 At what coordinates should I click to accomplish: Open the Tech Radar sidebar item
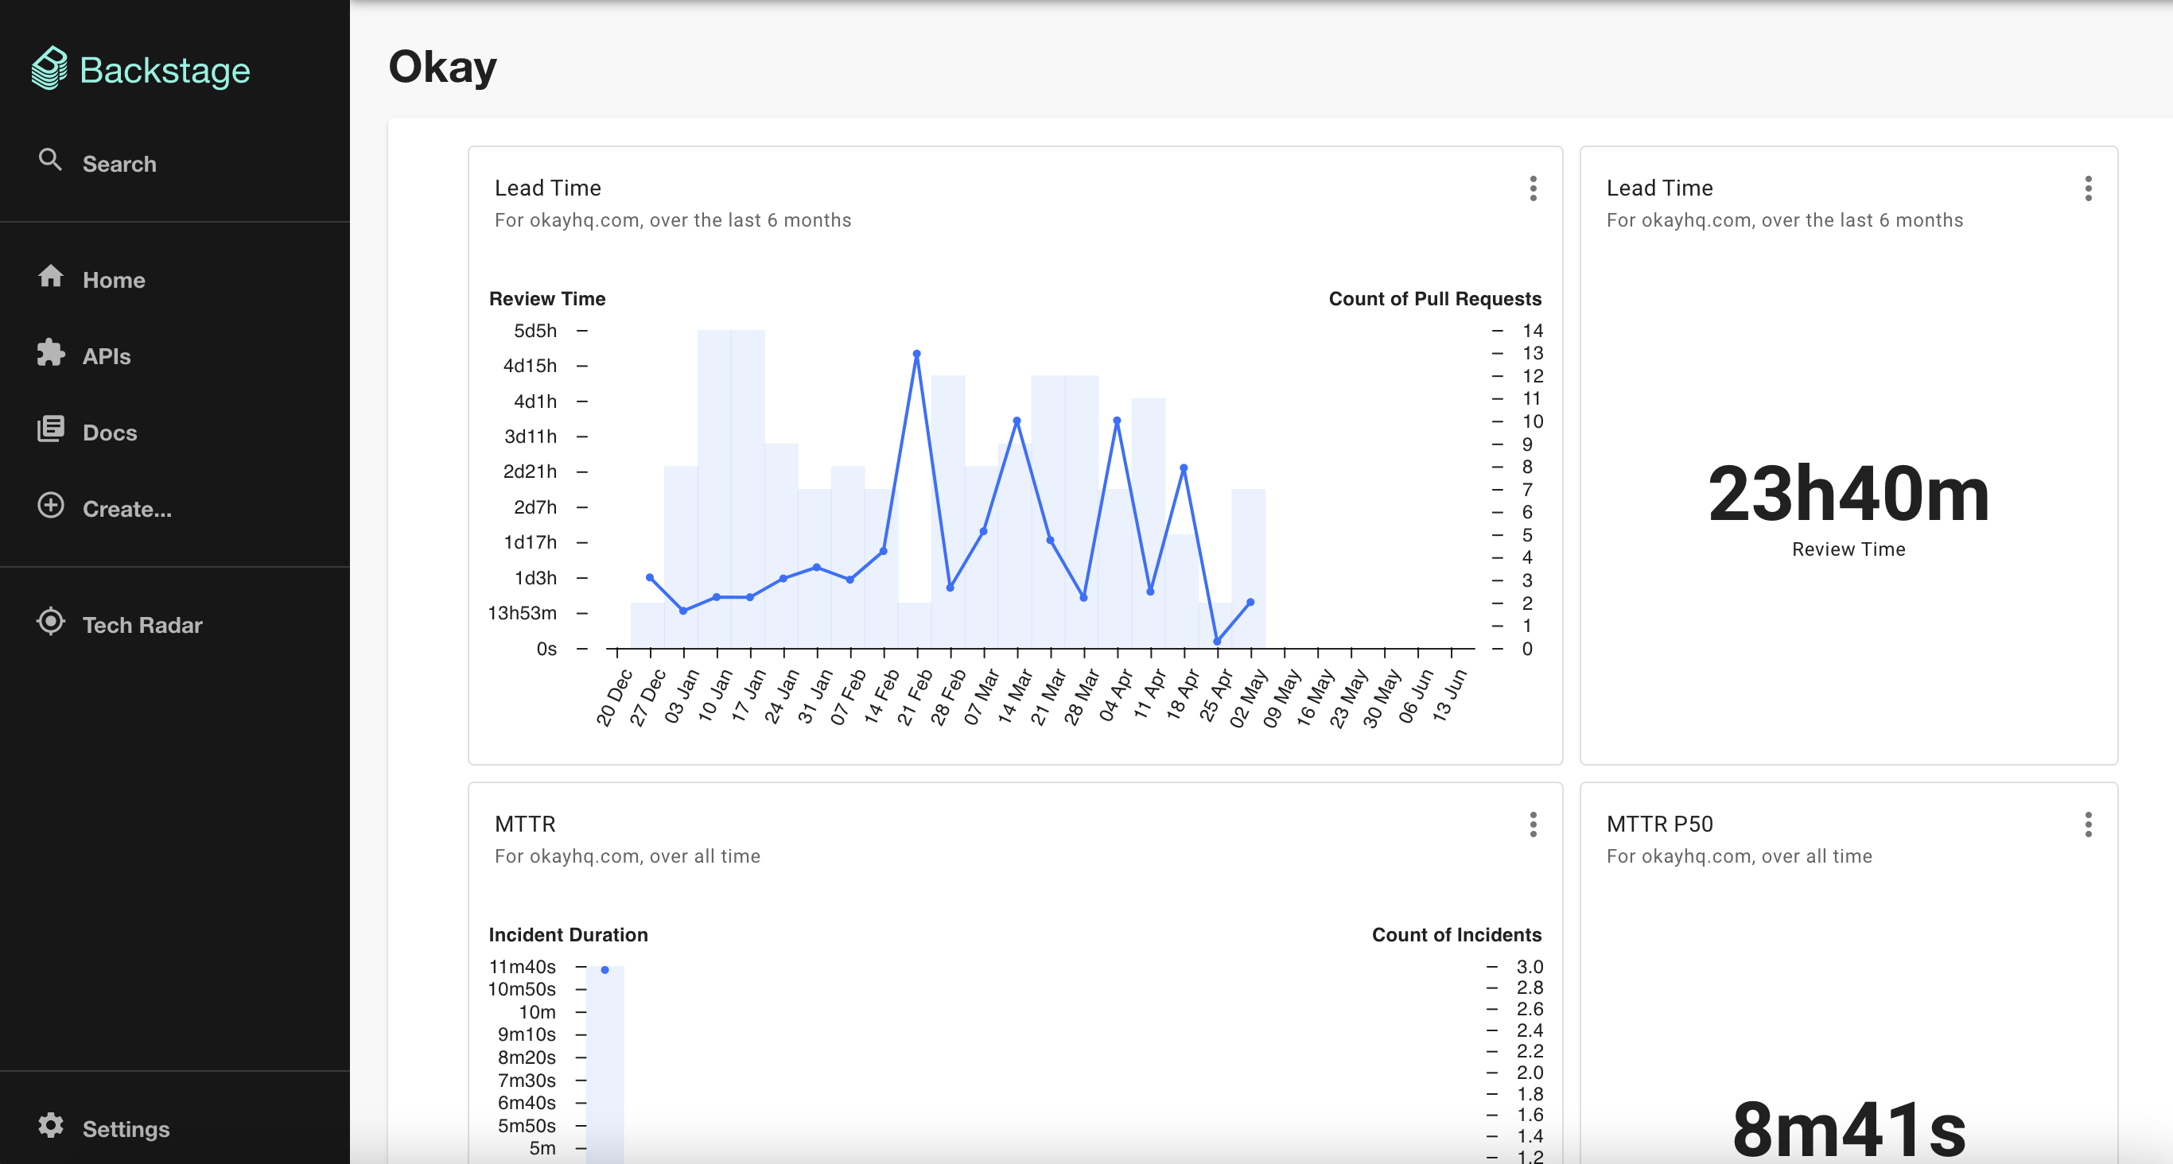[x=142, y=625]
